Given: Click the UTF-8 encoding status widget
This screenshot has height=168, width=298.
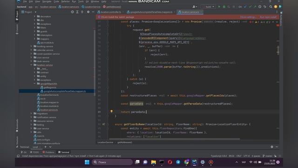Looking at the screenshot, I should [x=246, y=156].
